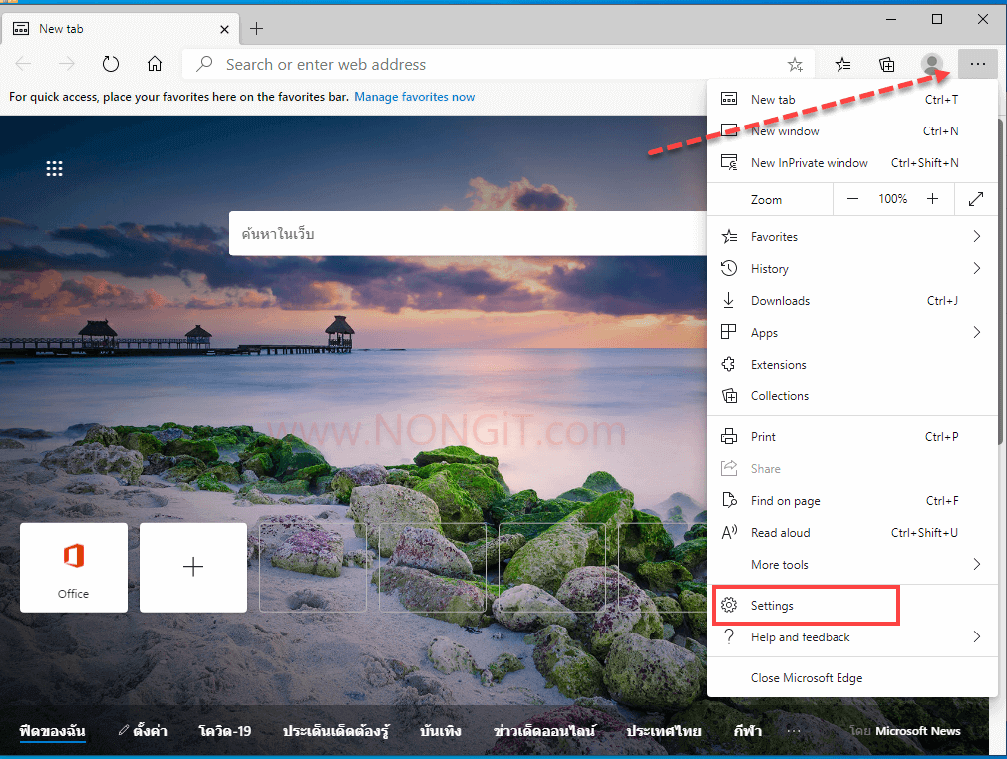Switch to กีฬา news tab
This screenshot has height=759, width=1007.
coord(748,731)
